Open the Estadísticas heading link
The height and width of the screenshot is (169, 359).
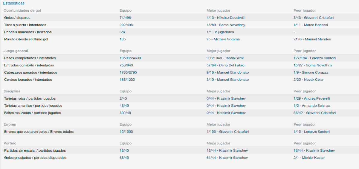point(14,3)
